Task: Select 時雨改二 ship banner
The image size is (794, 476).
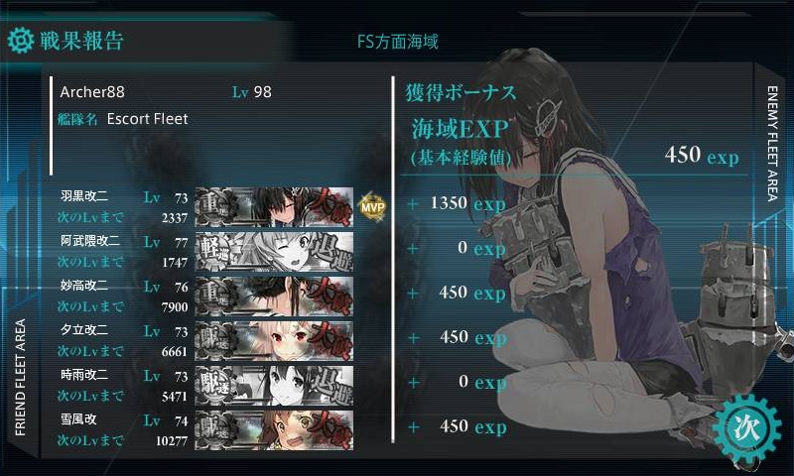Action: coord(274,386)
